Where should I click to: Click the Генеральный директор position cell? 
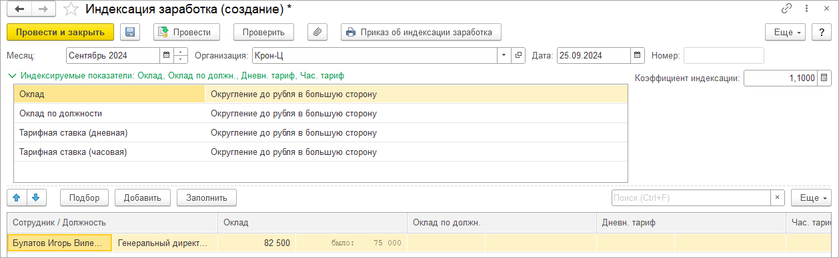165,243
